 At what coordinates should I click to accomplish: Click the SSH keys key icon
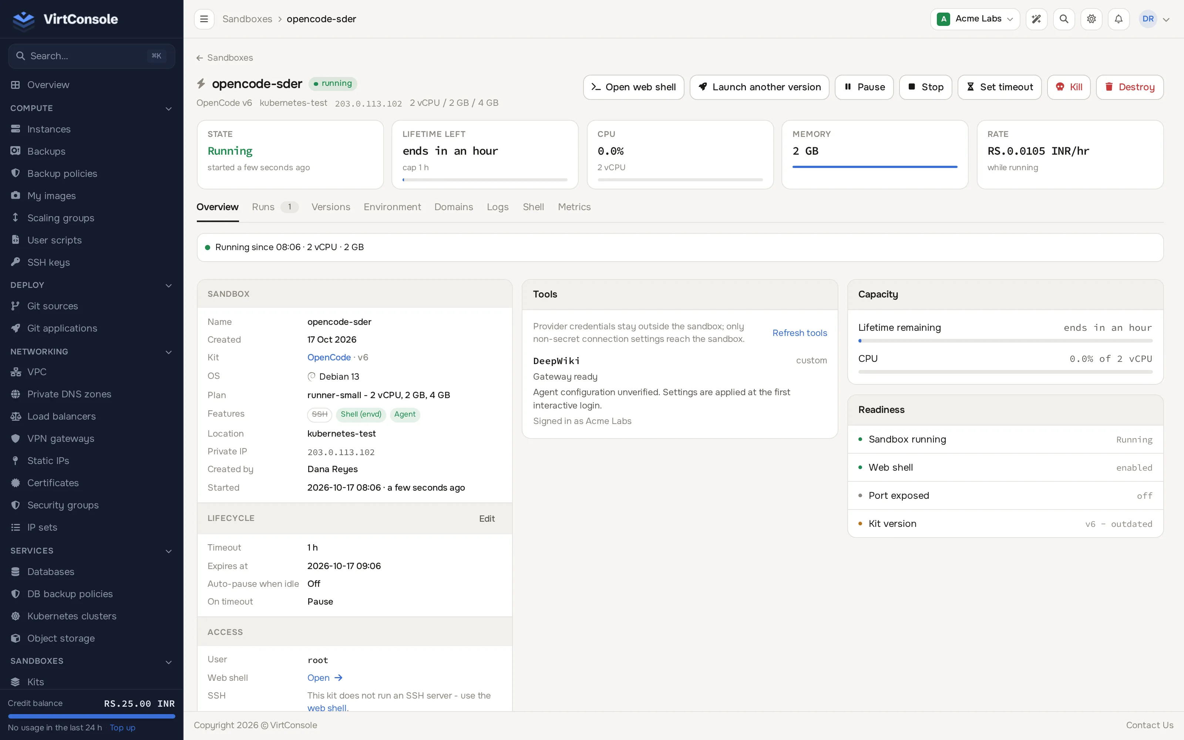pos(16,262)
